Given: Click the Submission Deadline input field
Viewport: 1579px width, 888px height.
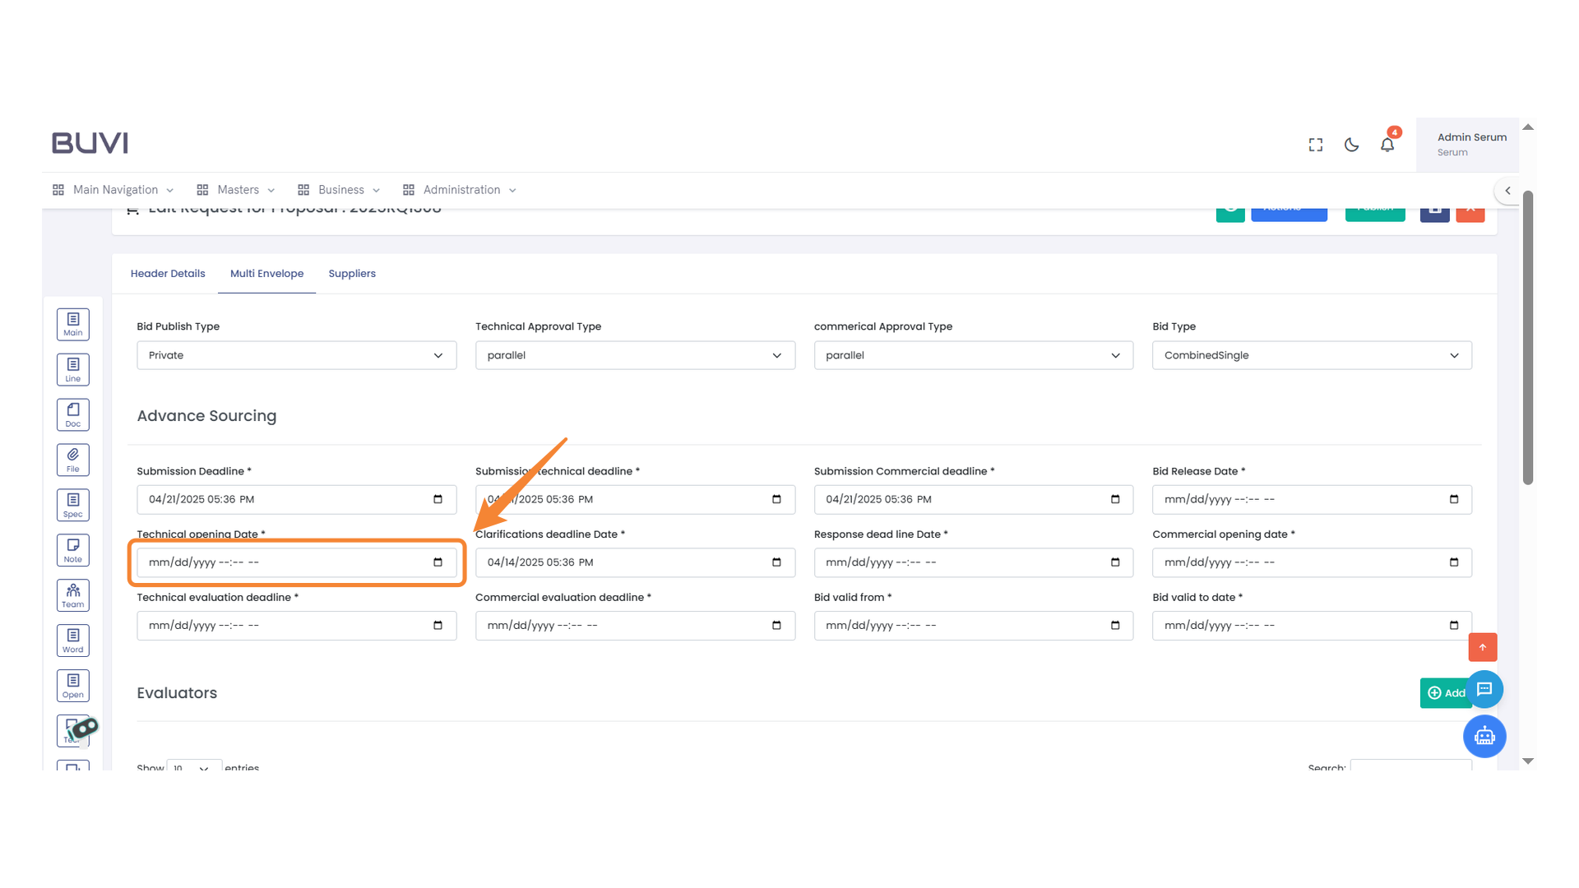Looking at the screenshot, I should [x=280, y=499].
